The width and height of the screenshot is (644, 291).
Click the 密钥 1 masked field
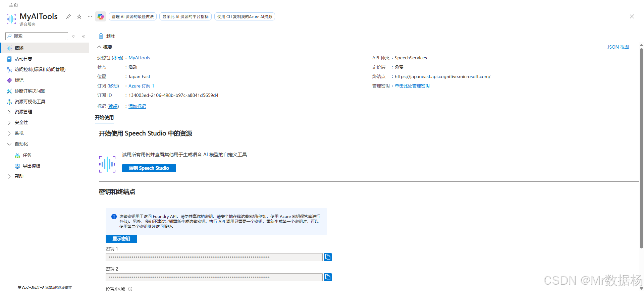(x=214, y=257)
